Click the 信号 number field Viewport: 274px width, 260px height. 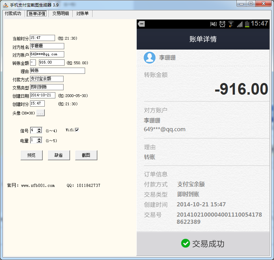pyautogui.click(x=33, y=130)
